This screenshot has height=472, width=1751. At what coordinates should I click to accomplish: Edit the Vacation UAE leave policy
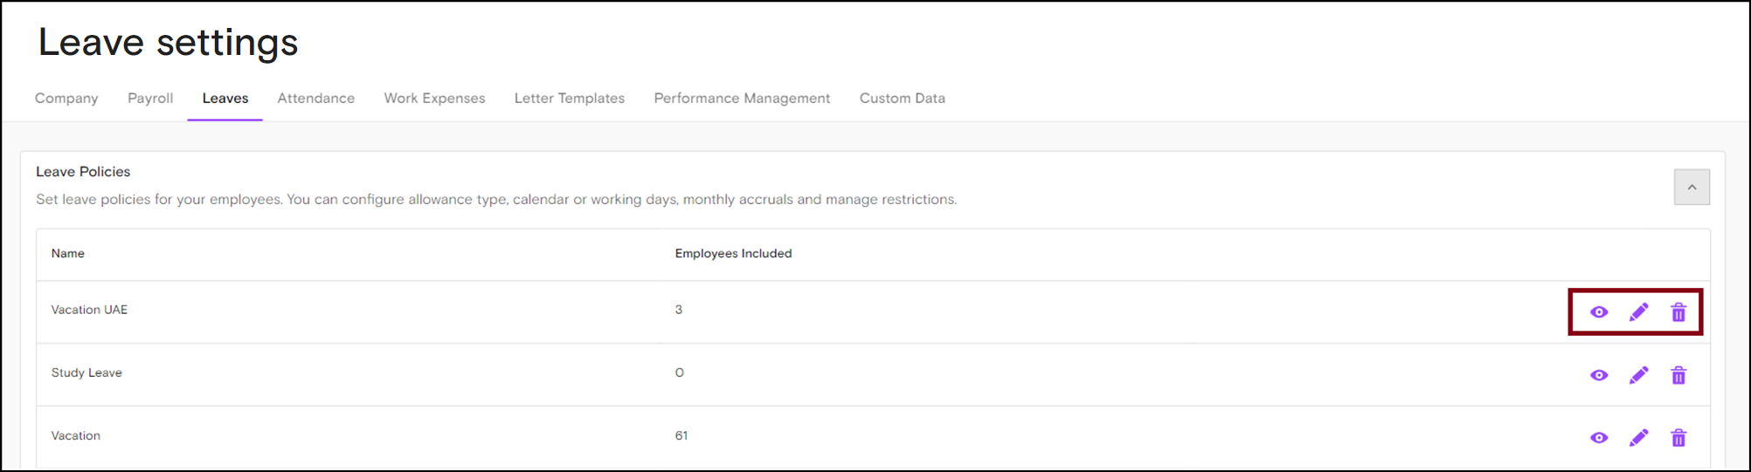point(1638,312)
